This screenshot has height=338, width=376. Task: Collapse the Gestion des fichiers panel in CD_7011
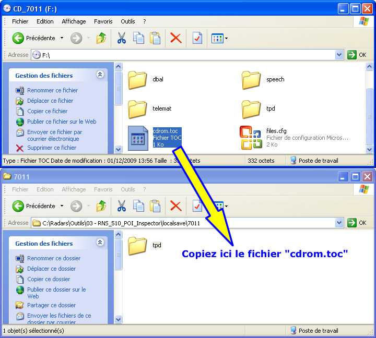tap(100, 75)
